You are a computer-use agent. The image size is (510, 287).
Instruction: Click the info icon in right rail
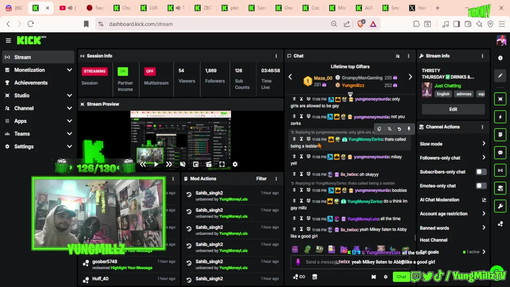point(500,58)
